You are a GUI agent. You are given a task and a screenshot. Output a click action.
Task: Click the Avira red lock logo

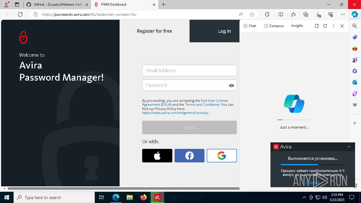(23, 37)
